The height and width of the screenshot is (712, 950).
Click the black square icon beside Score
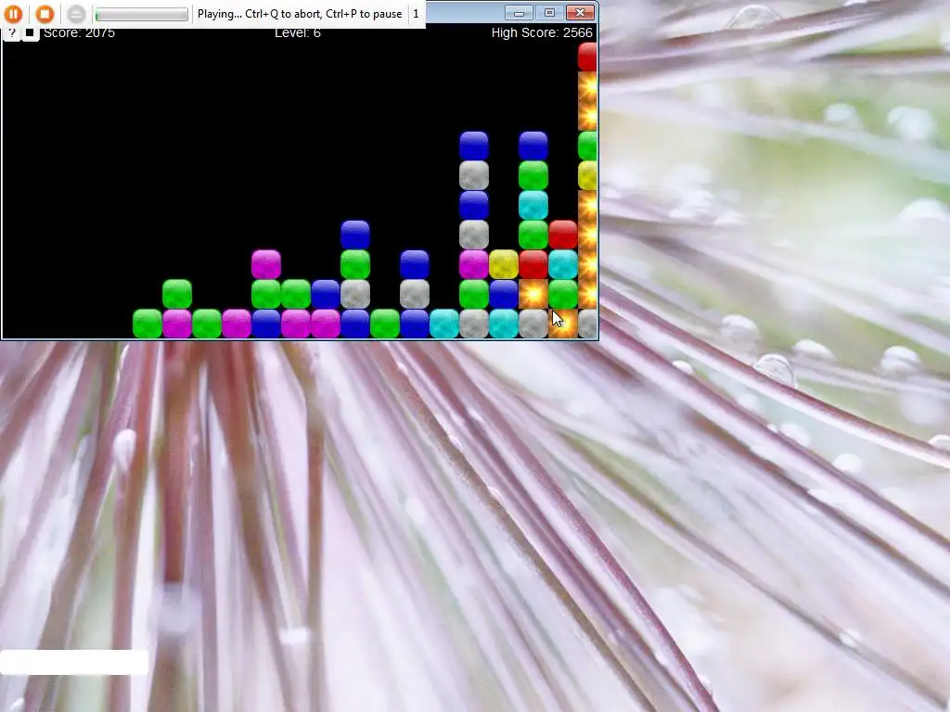(x=31, y=33)
